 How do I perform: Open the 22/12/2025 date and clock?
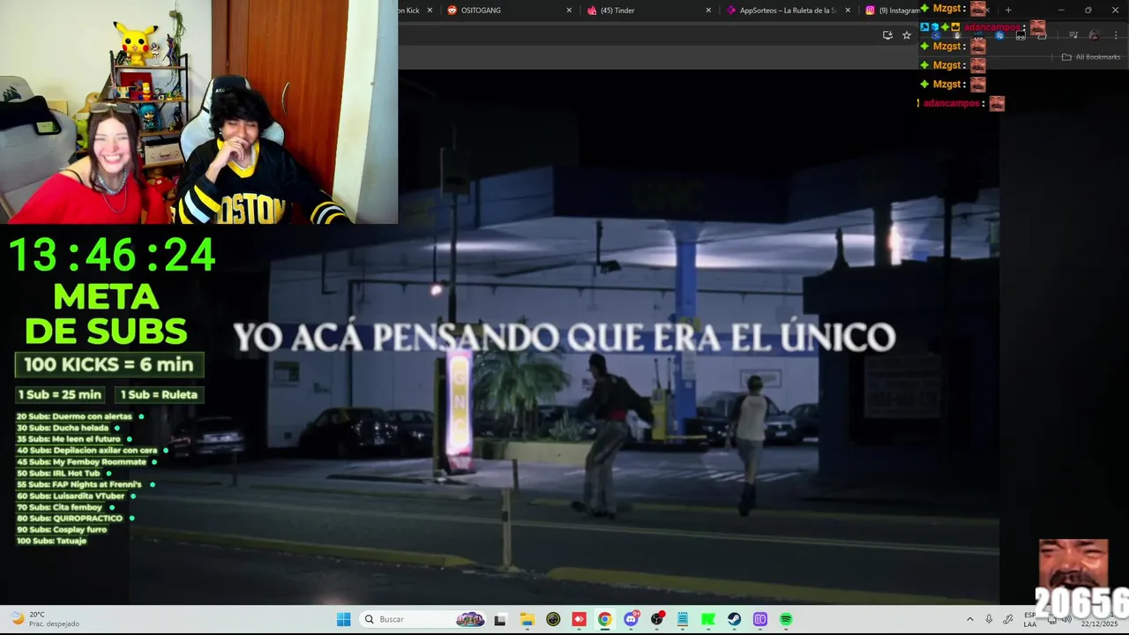(x=1099, y=624)
